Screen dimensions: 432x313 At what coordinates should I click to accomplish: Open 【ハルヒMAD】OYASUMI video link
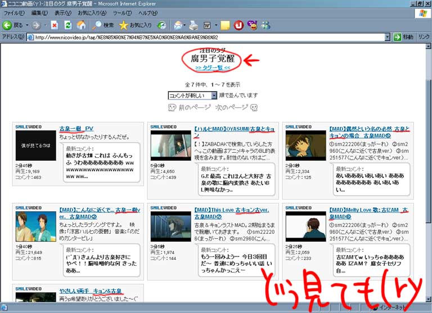pyautogui.click(x=235, y=132)
